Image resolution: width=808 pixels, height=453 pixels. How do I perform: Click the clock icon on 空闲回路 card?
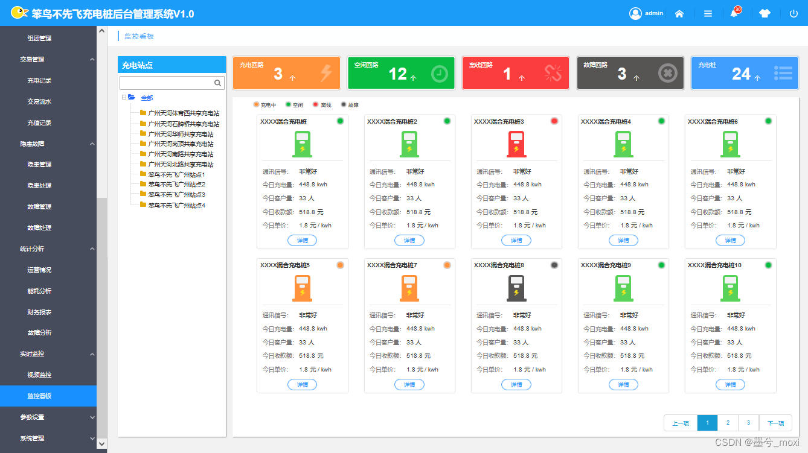pos(440,74)
